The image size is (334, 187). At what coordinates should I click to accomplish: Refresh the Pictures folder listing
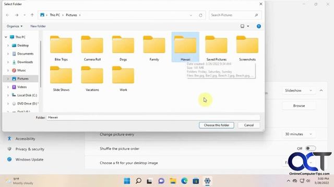click(x=200, y=15)
